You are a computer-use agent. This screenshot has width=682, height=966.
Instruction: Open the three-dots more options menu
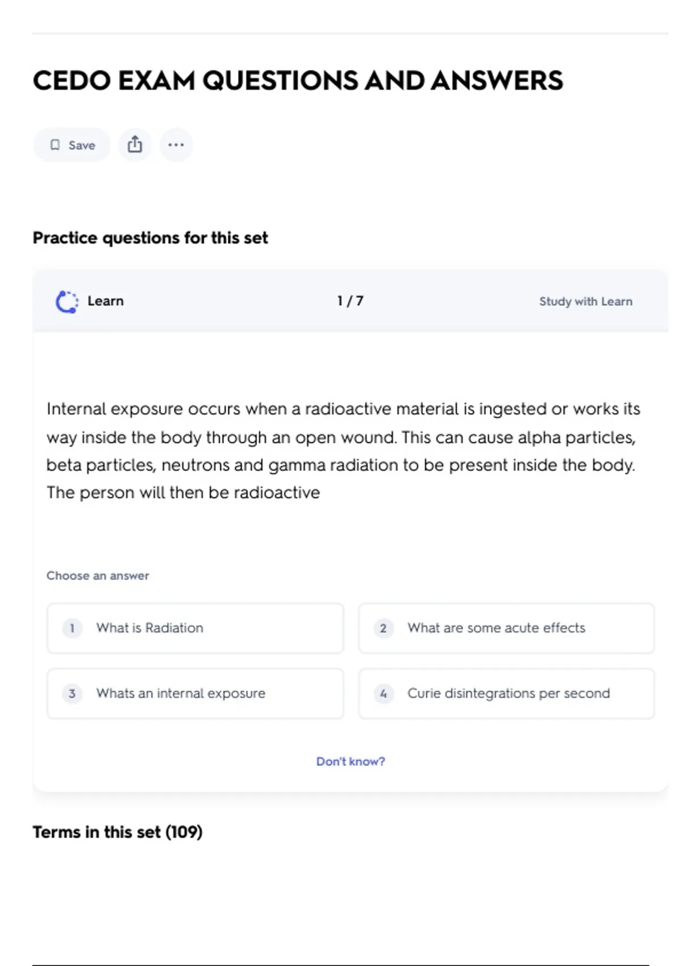176,144
